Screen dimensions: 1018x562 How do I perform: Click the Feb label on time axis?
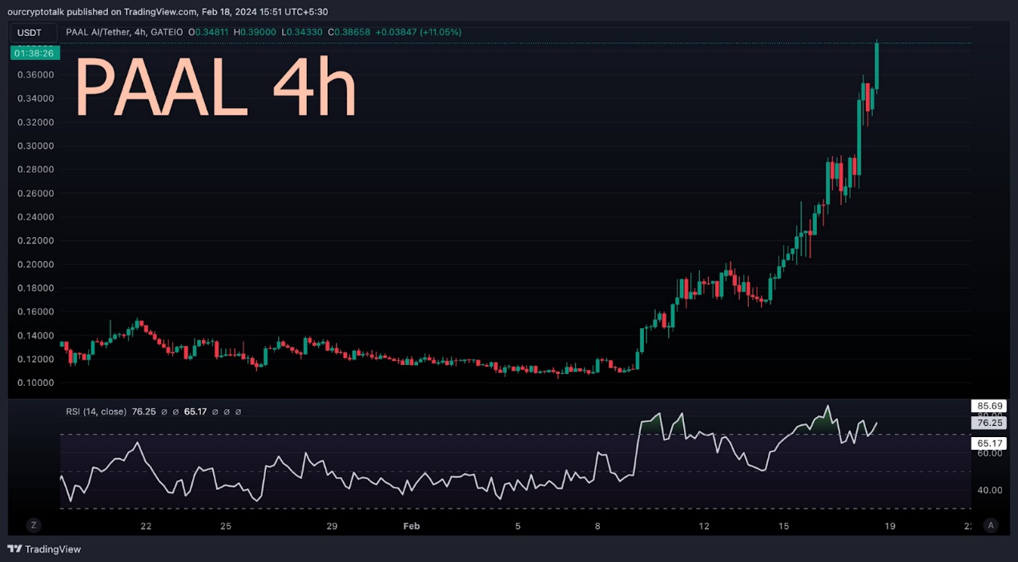point(411,526)
